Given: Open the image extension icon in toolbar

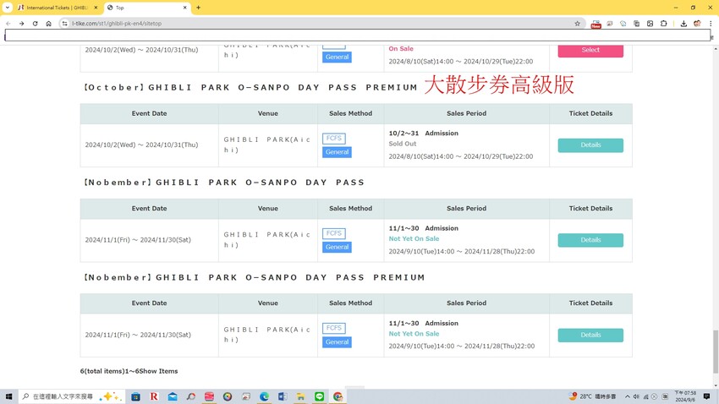Looking at the screenshot, I should point(650,24).
